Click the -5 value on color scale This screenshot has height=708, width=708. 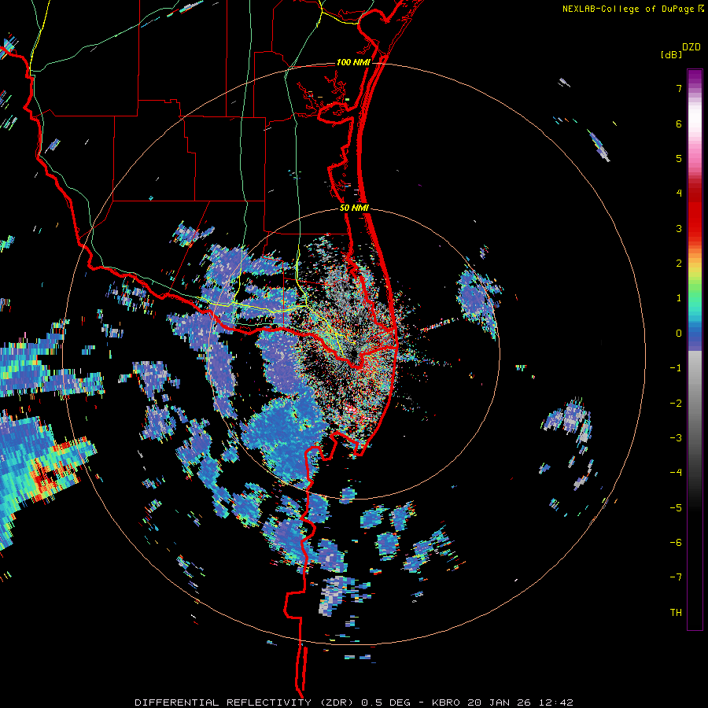click(x=676, y=508)
